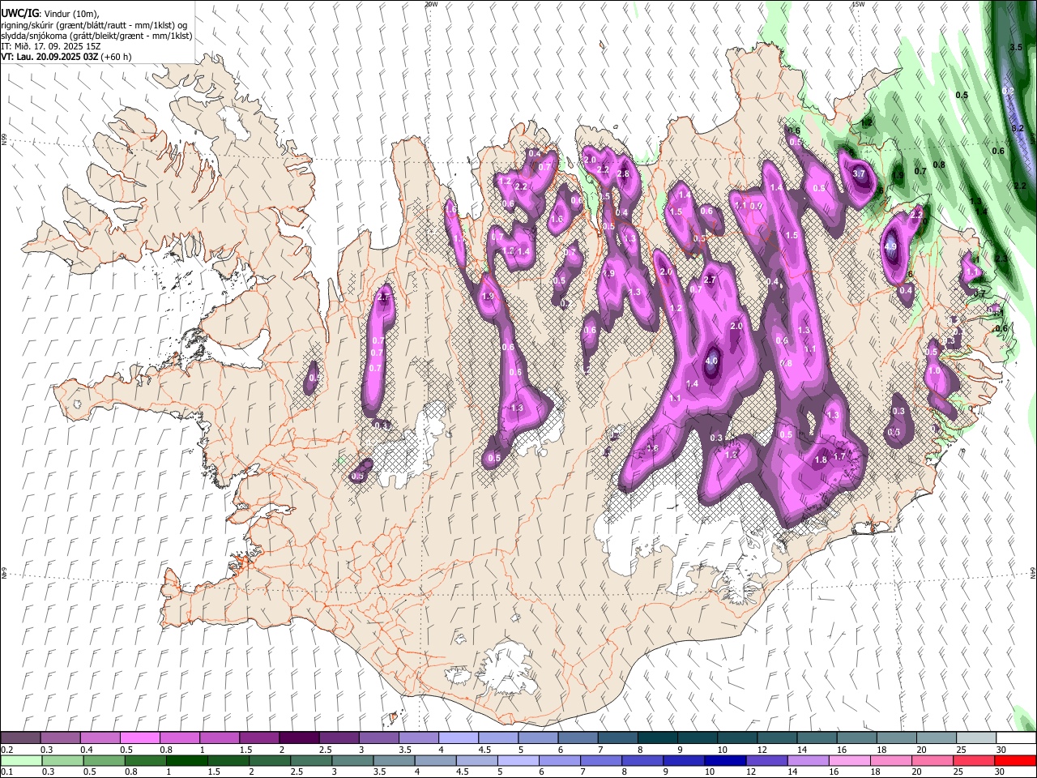Viewport: 1037px width, 778px height.
Task: Click the 'VT: Lau. 20.09.2025 03Z' text
Action: coord(49,57)
